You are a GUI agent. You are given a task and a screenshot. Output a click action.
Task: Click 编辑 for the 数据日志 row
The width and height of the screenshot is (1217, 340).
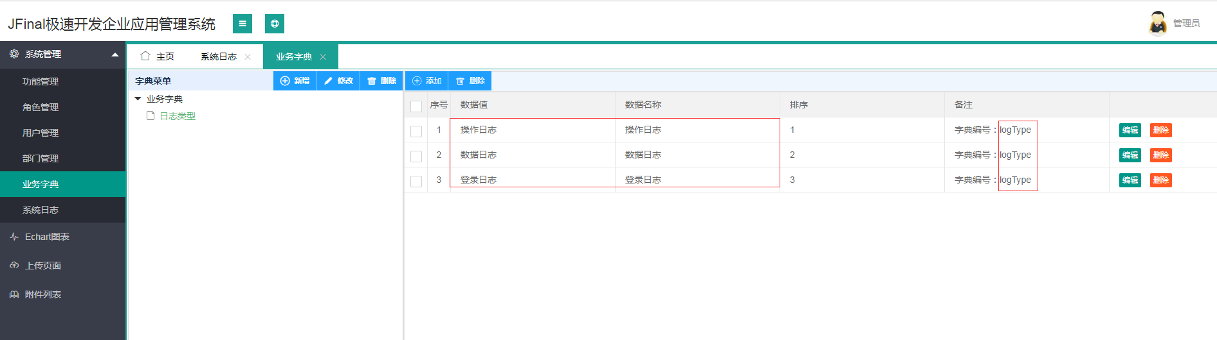pyautogui.click(x=1130, y=155)
